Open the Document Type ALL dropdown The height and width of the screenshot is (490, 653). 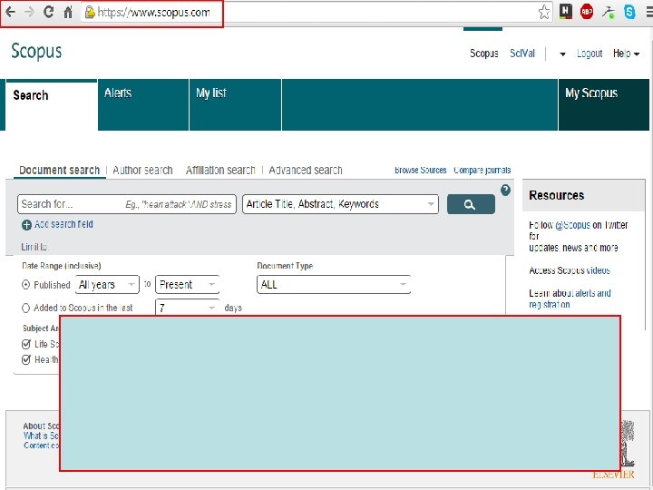(x=334, y=285)
